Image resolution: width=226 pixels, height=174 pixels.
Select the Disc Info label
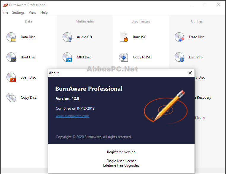[x=196, y=57]
